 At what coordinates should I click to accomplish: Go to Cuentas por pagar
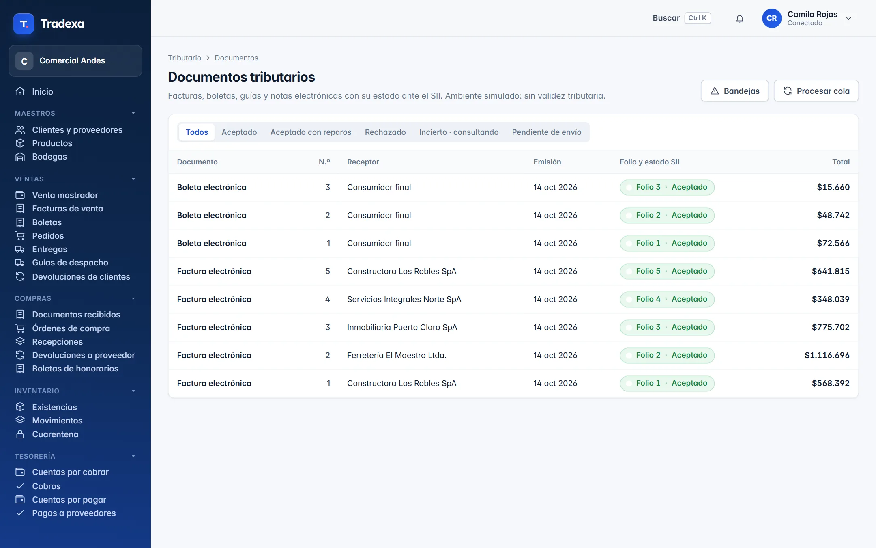coord(69,500)
